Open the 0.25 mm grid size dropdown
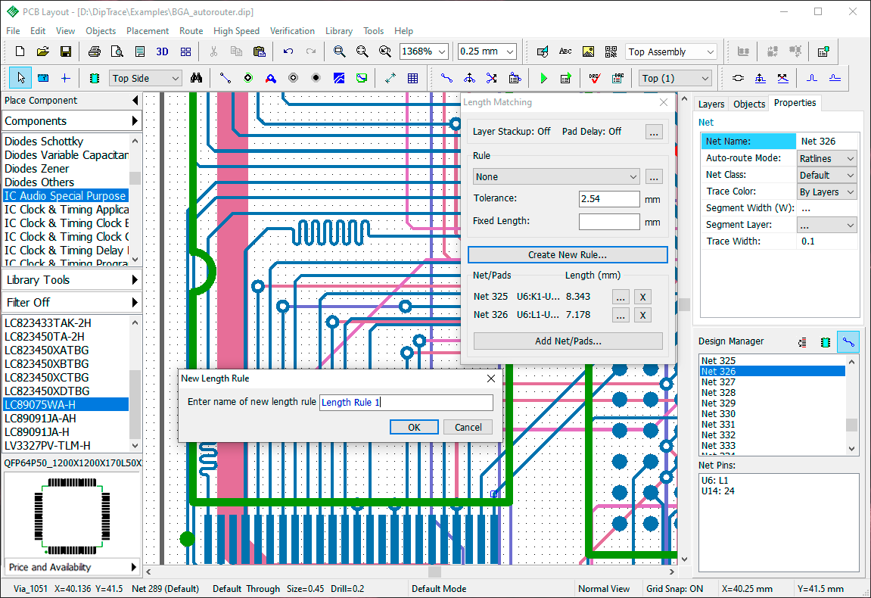The height and width of the screenshot is (598, 871). [510, 51]
